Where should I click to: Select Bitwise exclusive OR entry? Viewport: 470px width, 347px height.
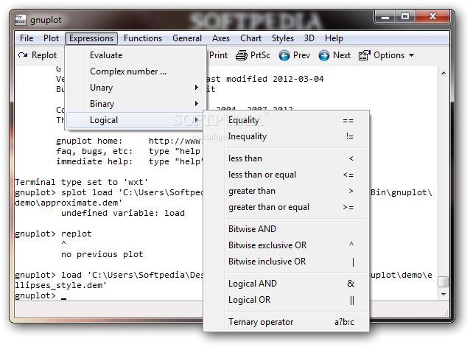(287, 245)
